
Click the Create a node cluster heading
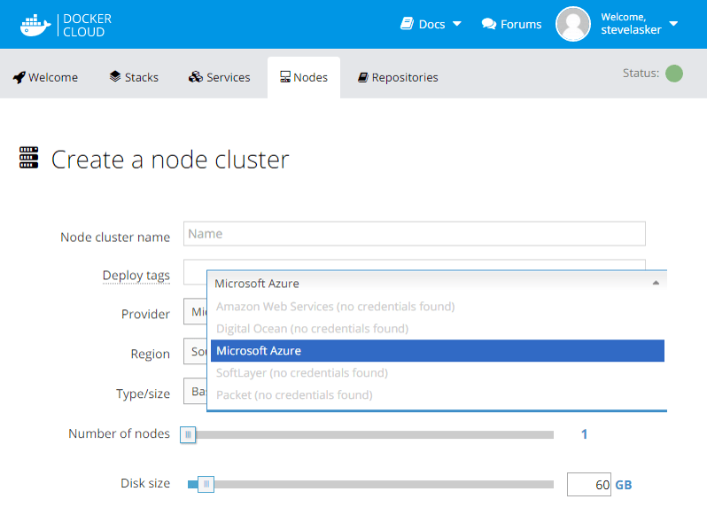tap(170, 160)
